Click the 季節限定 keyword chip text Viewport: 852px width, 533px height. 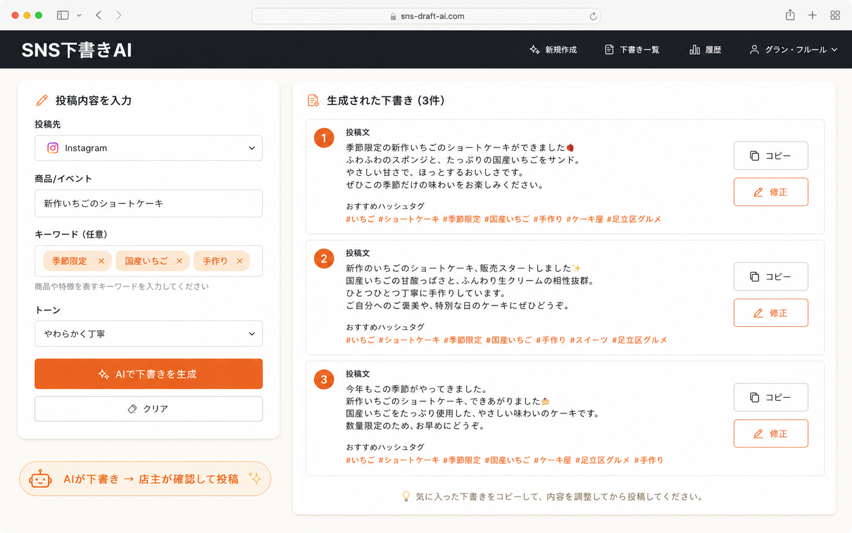tap(69, 261)
